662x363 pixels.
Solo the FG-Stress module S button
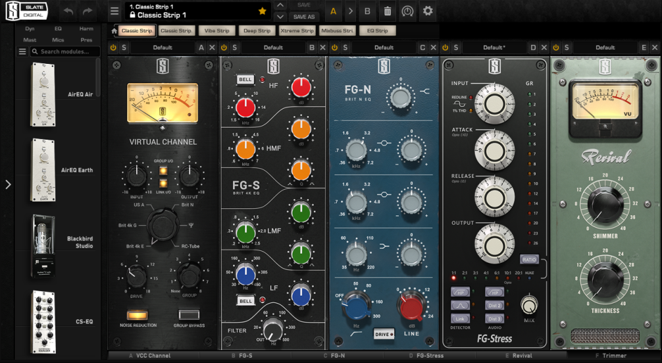coord(455,47)
